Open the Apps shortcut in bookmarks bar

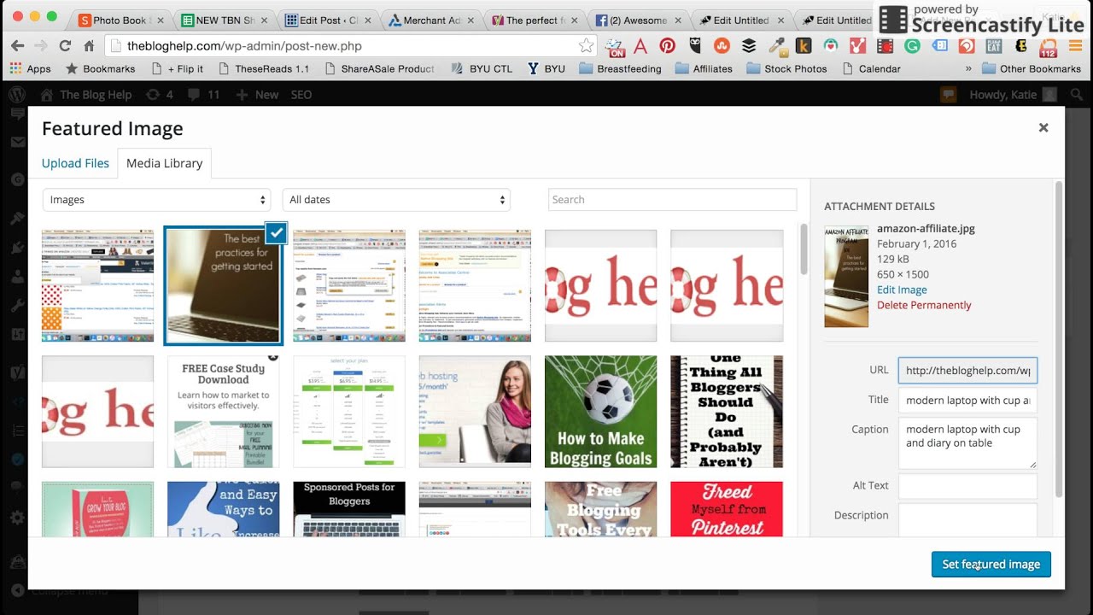point(30,68)
